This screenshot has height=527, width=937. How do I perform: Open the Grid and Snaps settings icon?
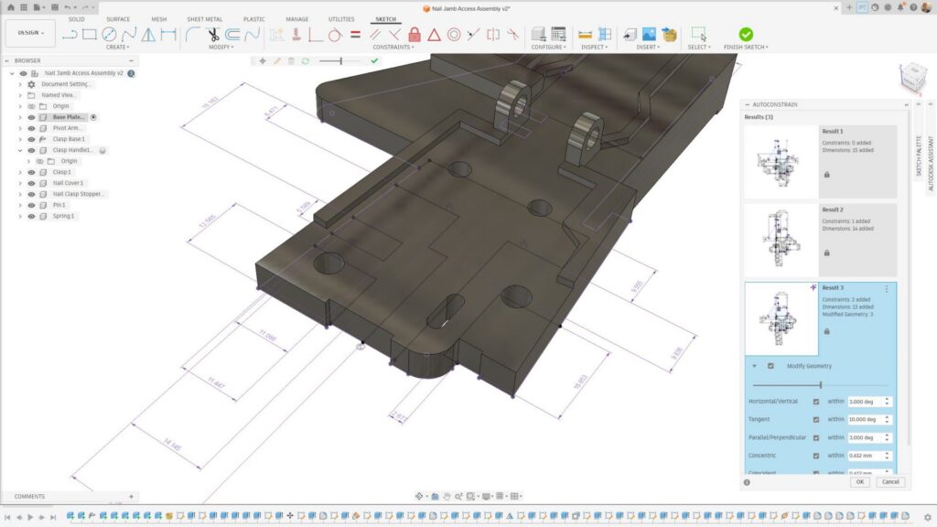click(501, 496)
